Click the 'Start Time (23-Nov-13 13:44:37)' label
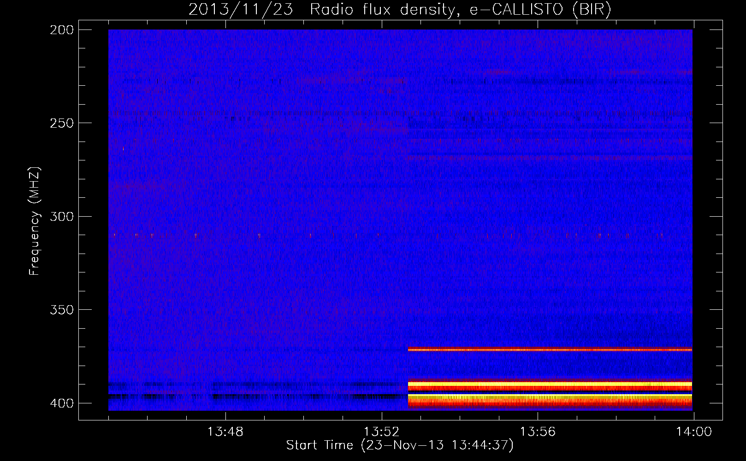The image size is (746, 461). click(400, 445)
